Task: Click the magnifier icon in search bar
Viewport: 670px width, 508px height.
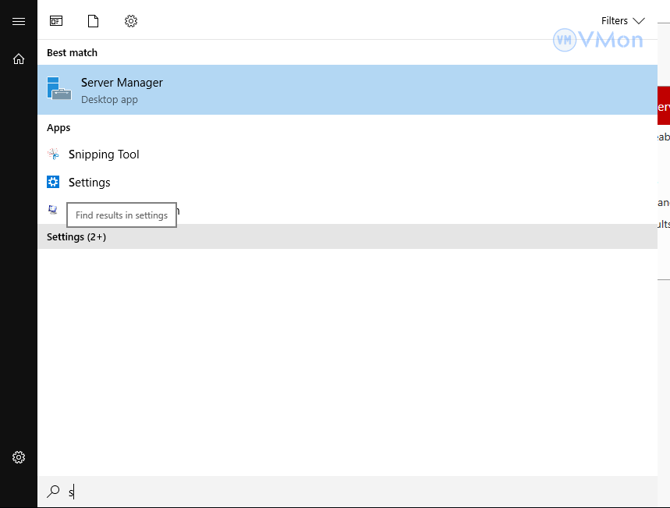Action: coord(53,492)
